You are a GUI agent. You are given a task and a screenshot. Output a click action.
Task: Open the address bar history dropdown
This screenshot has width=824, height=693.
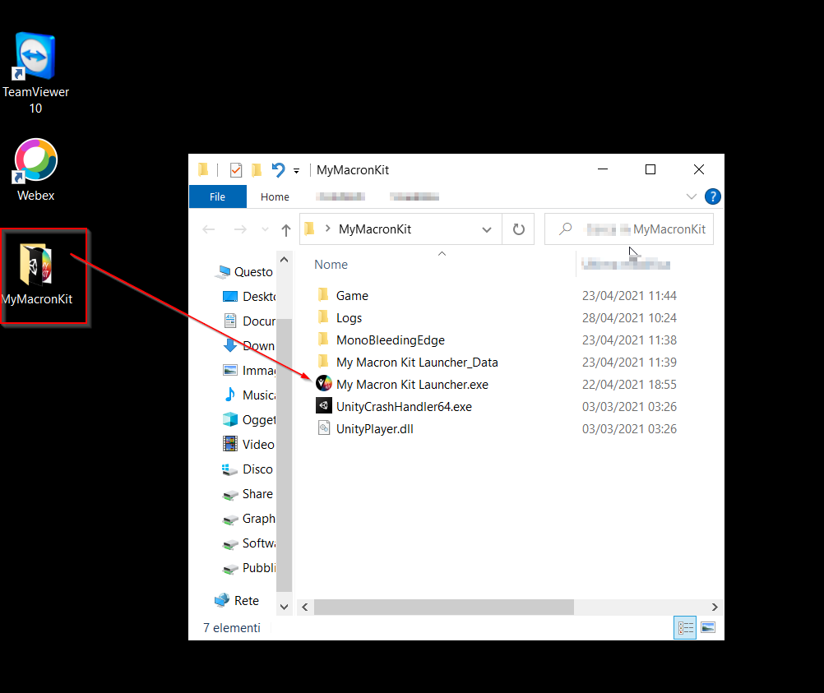pos(487,229)
